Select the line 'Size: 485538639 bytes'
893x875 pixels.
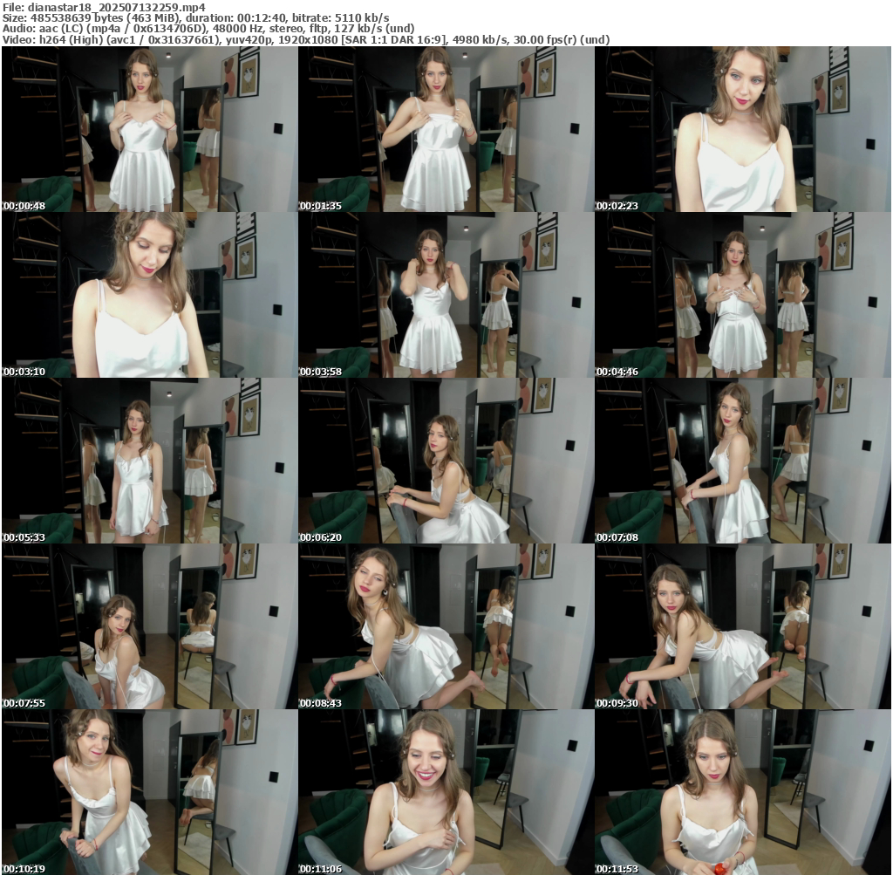[195, 17]
